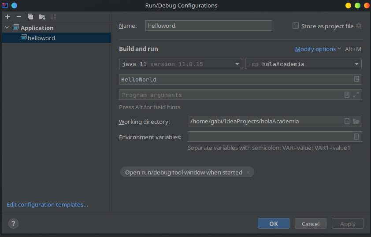Open the -cp holaAcademia classpath dropdown

point(303,64)
